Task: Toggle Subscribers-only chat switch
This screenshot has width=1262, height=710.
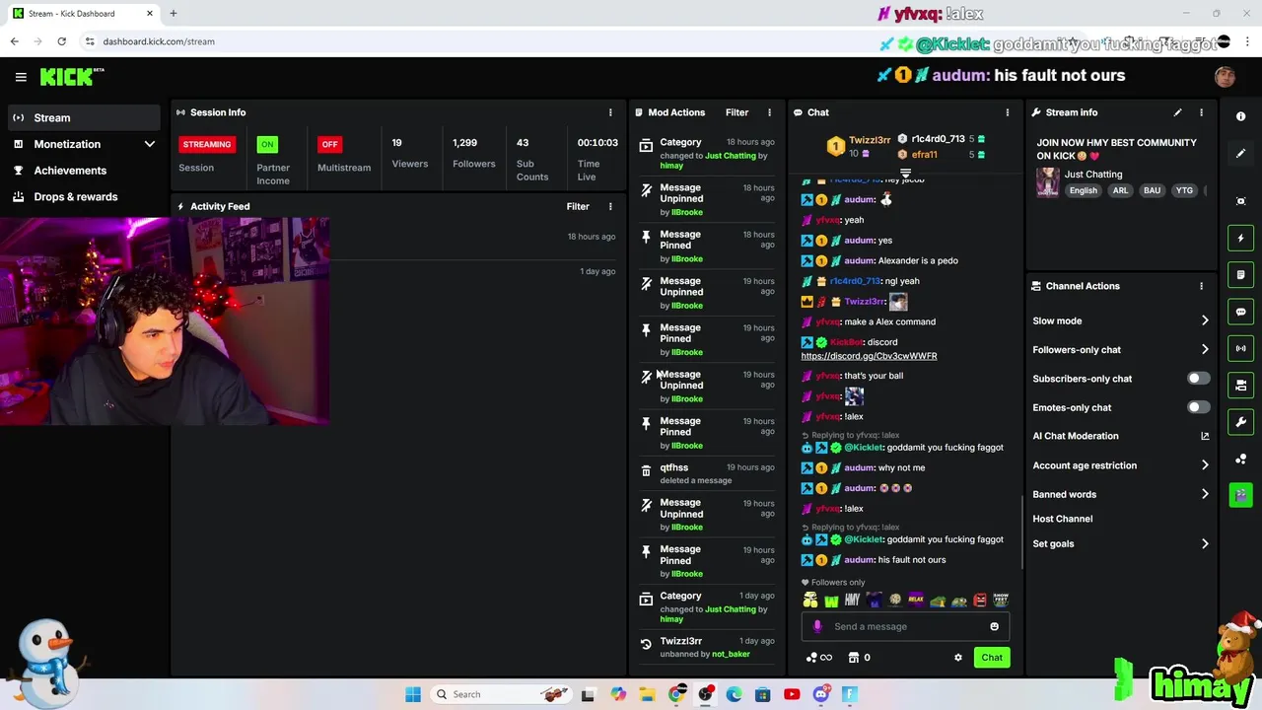Action: pos(1197,379)
